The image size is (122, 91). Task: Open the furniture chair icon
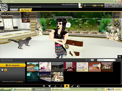[61, 86]
